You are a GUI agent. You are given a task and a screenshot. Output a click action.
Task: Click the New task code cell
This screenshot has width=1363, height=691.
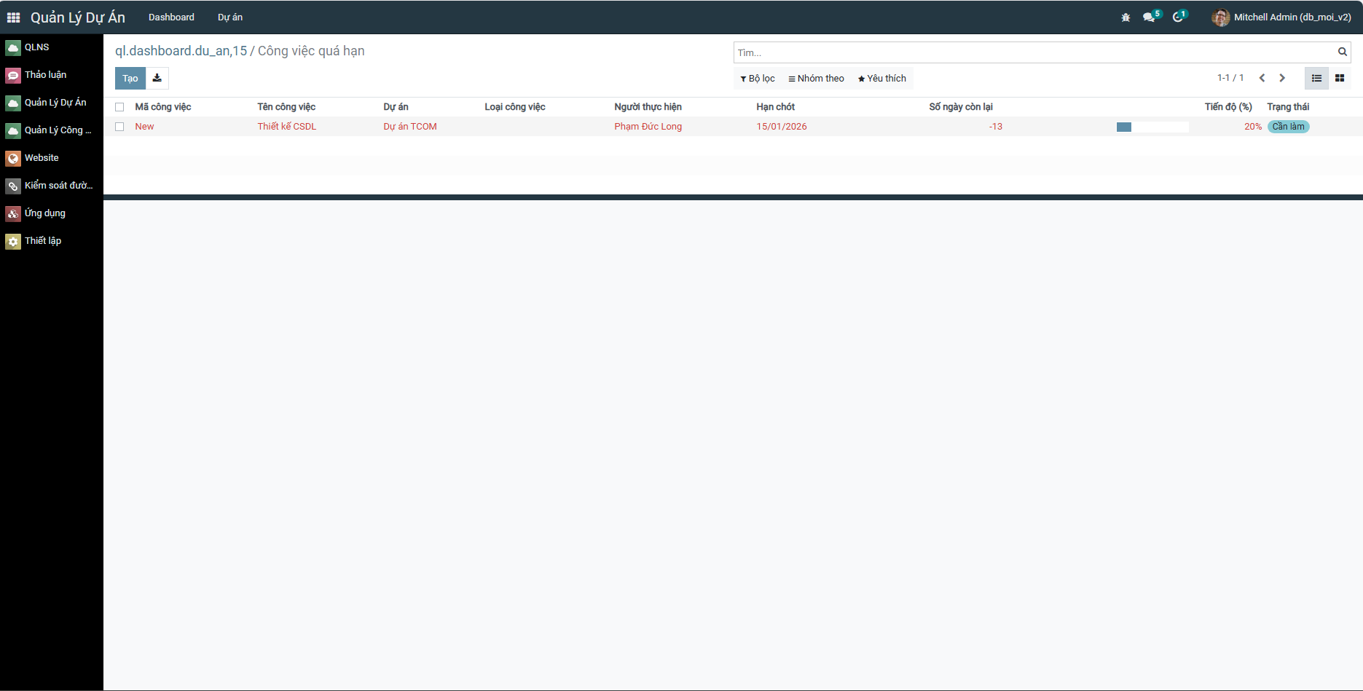[144, 127]
